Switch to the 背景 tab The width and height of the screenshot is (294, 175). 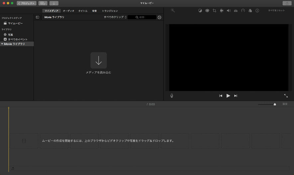[x=94, y=11]
